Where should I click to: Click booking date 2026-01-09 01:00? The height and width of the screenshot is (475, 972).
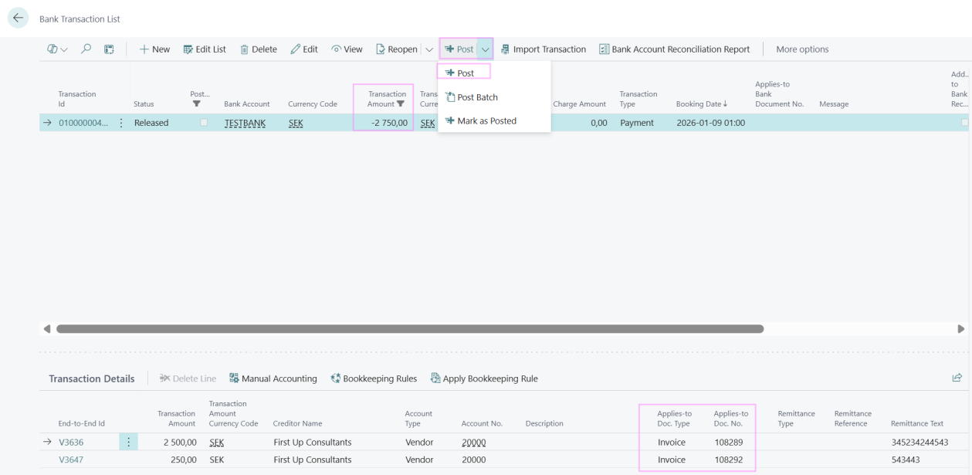pyautogui.click(x=710, y=123)
